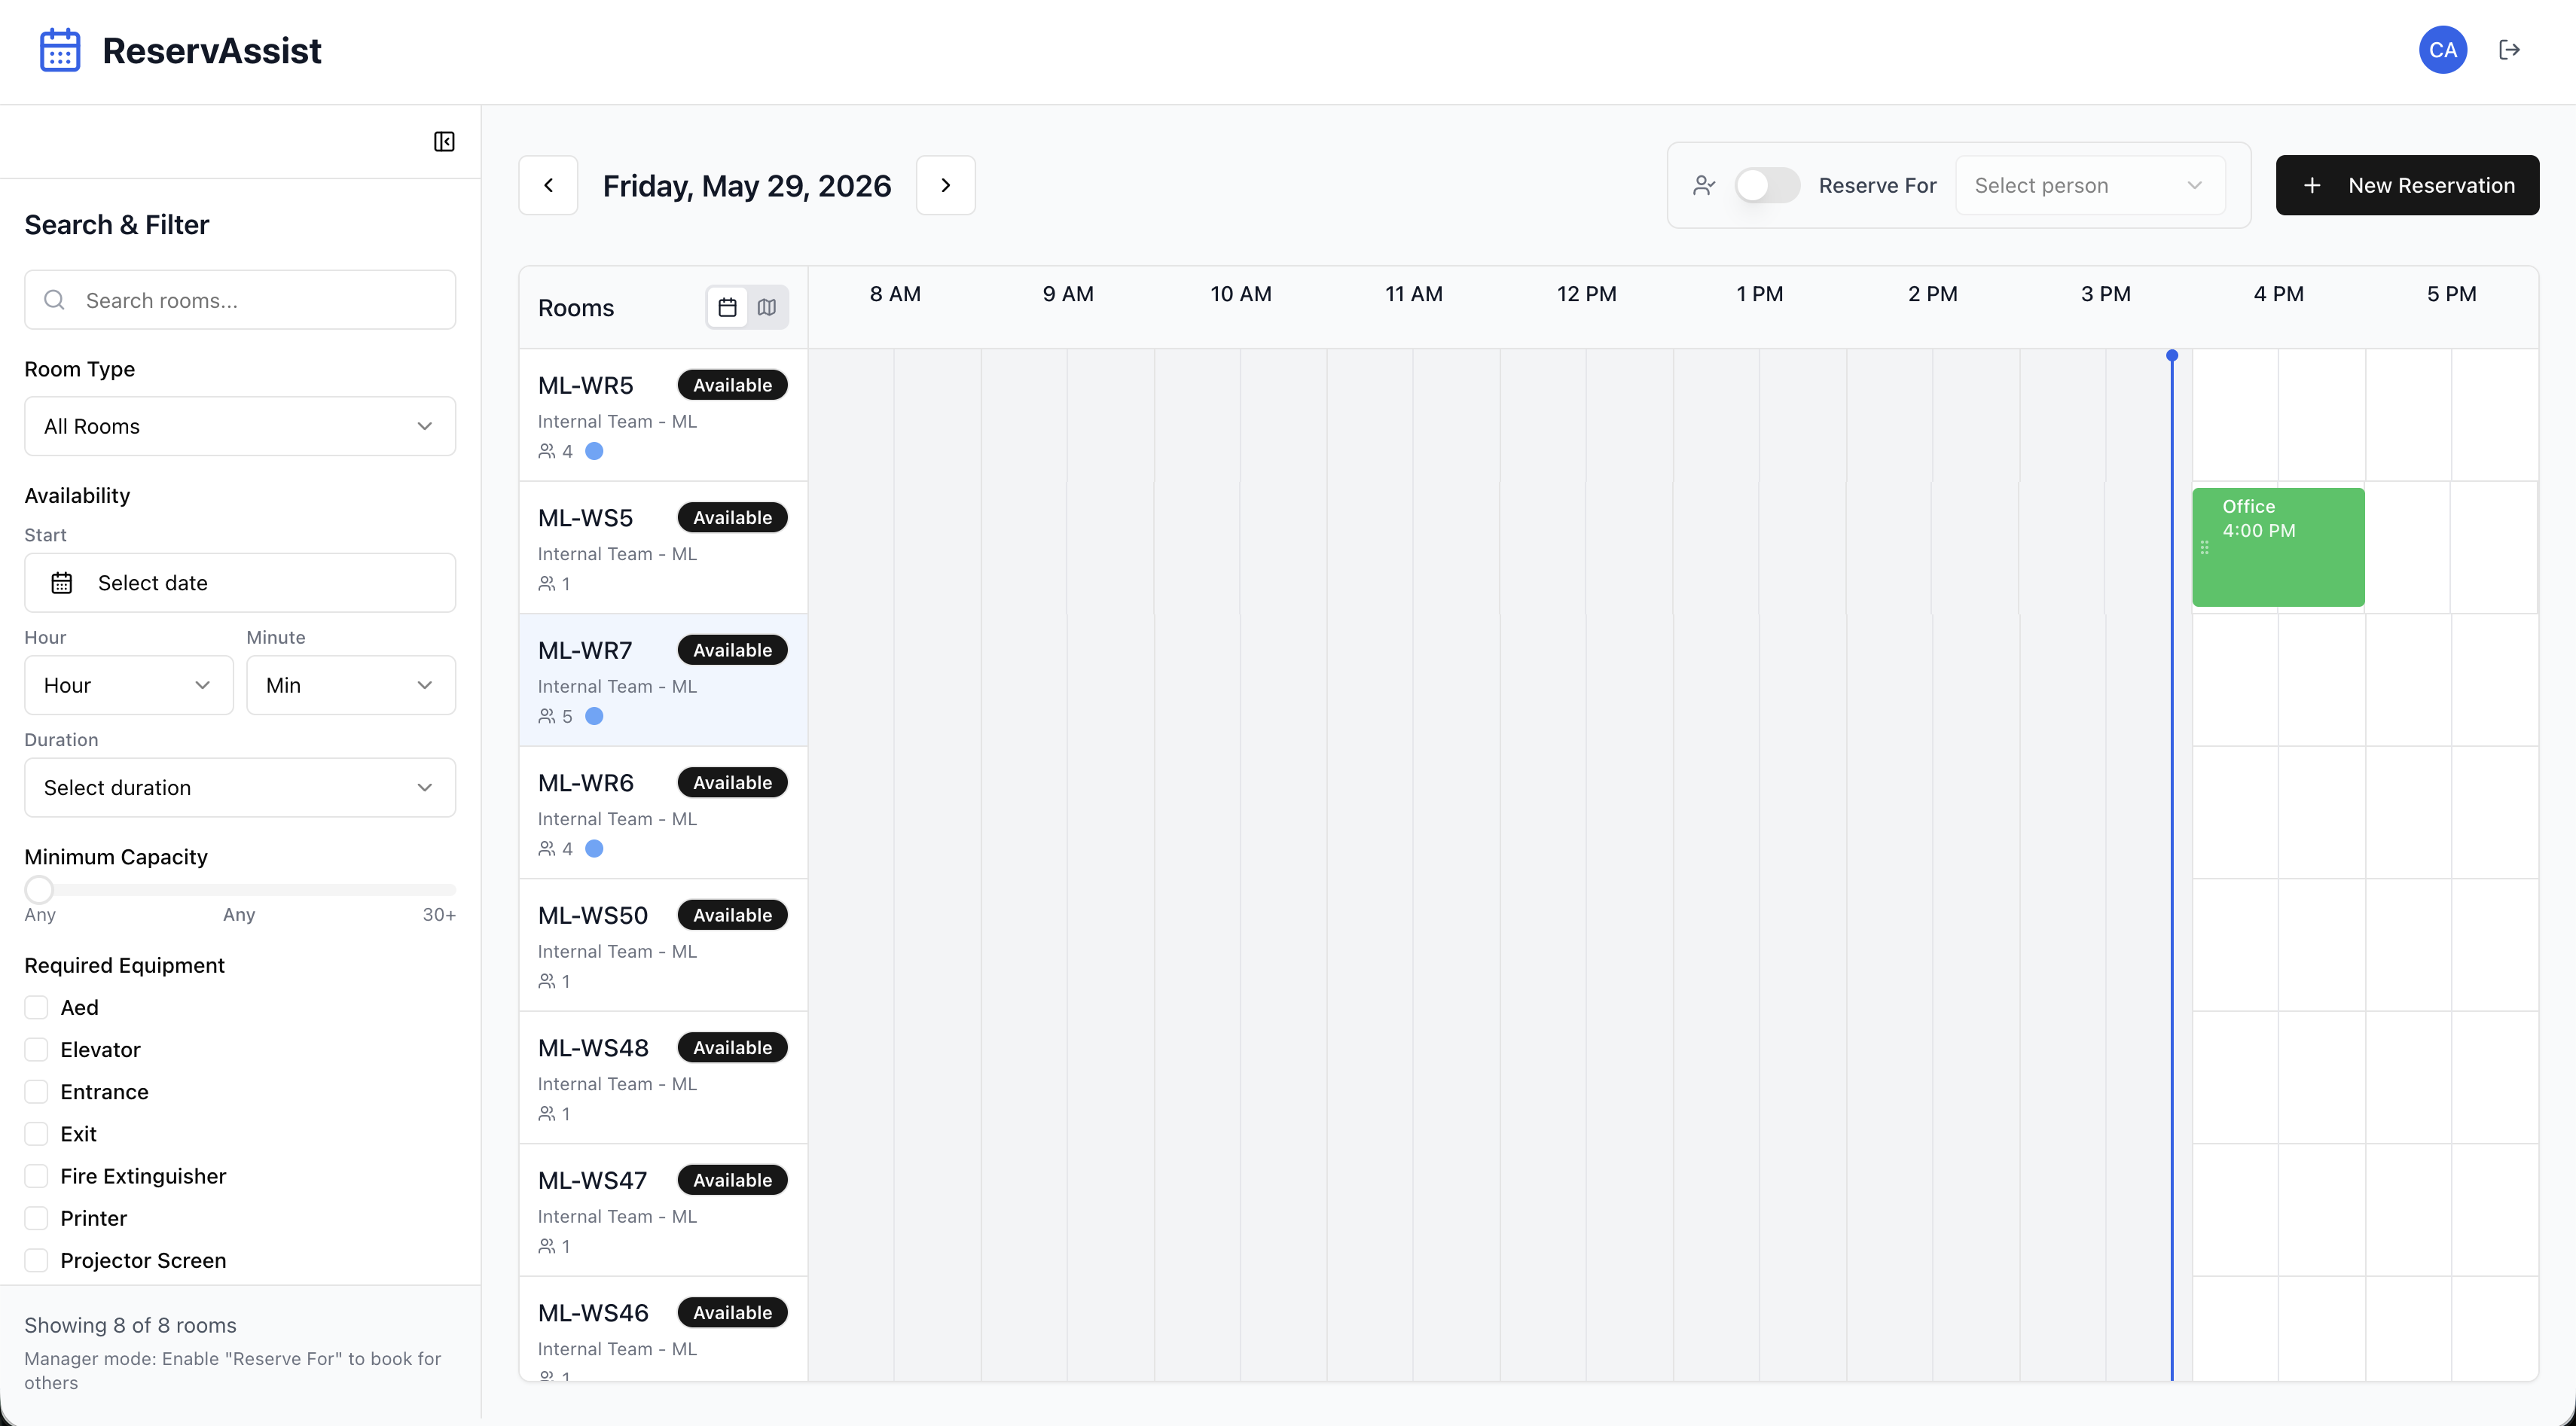
Task: Open the CA user avatar
Action: click(2442, 50)
